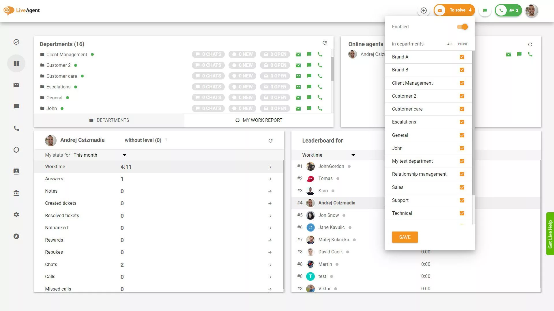Open Knowledge base icon in left sidebar

16,193
